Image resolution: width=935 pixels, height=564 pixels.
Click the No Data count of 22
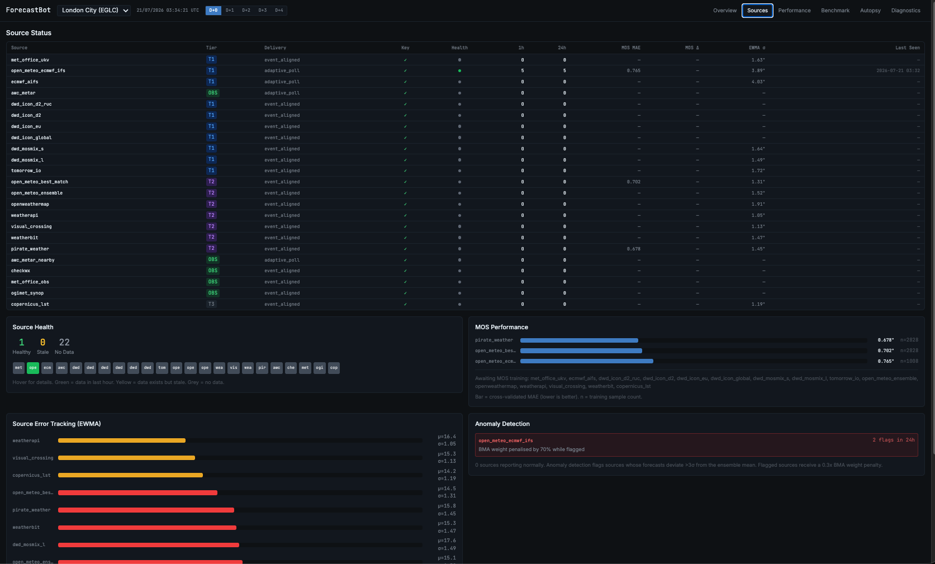pos(64,342)
